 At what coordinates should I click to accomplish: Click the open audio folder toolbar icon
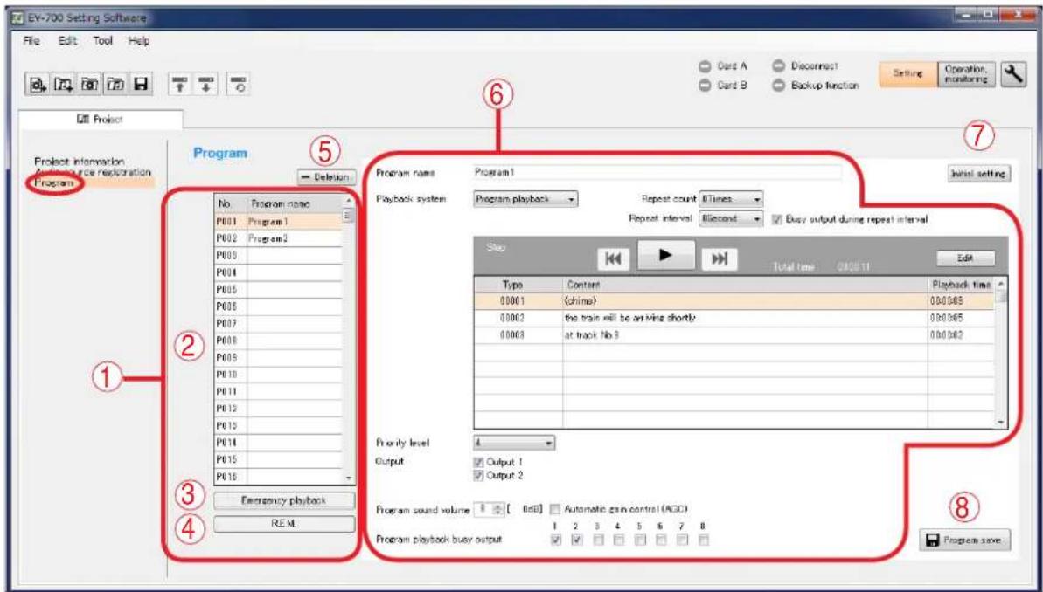click(x=115, y=85)
